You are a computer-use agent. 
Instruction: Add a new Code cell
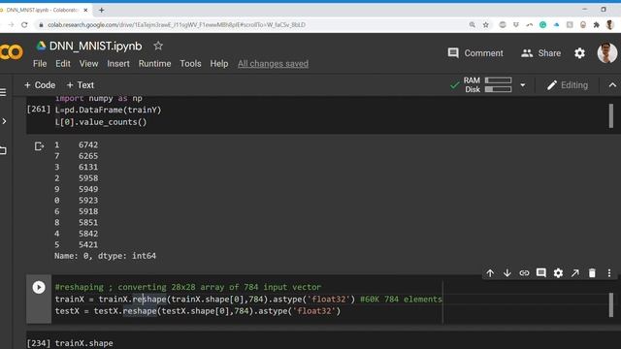[x=40, y=85]
